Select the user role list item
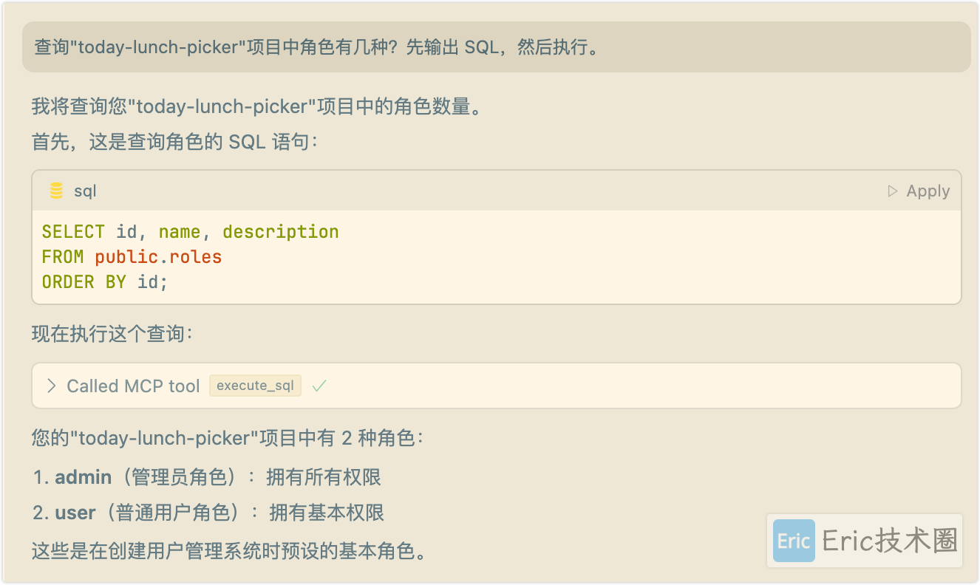This screenshot has width=980, height=585. tap(208, 513)
